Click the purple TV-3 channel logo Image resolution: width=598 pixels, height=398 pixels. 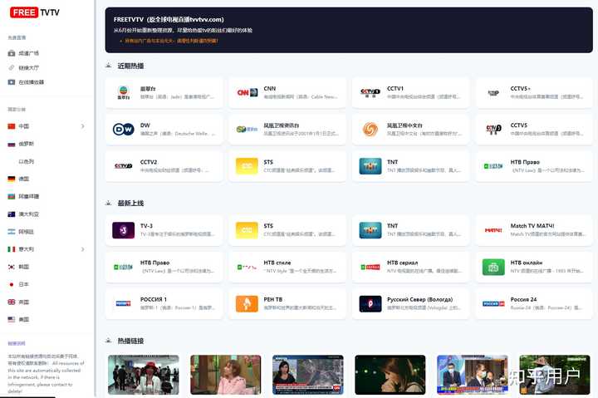pos(124,230)
